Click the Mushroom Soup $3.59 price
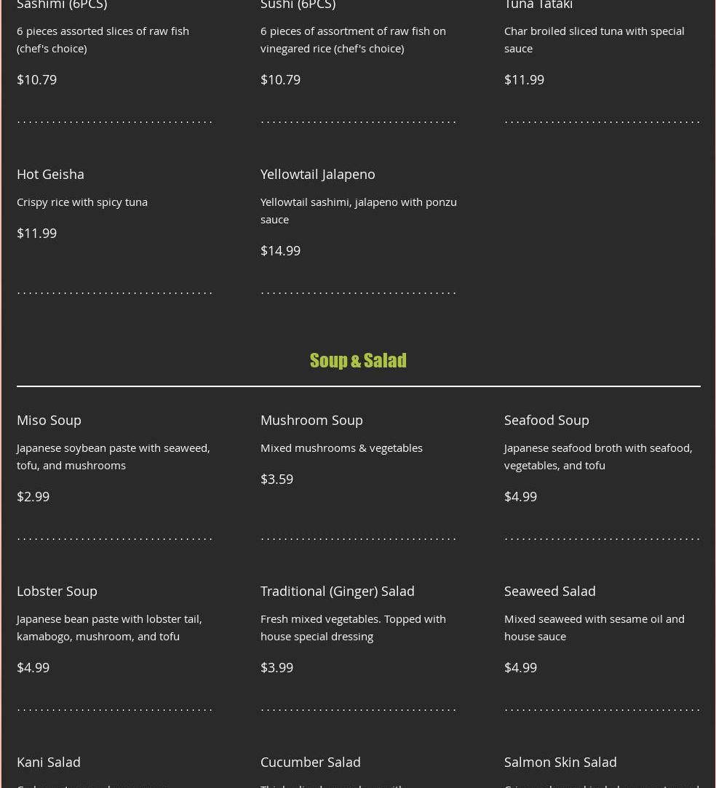This screenshot has height=788, width=716. [277, 479]
